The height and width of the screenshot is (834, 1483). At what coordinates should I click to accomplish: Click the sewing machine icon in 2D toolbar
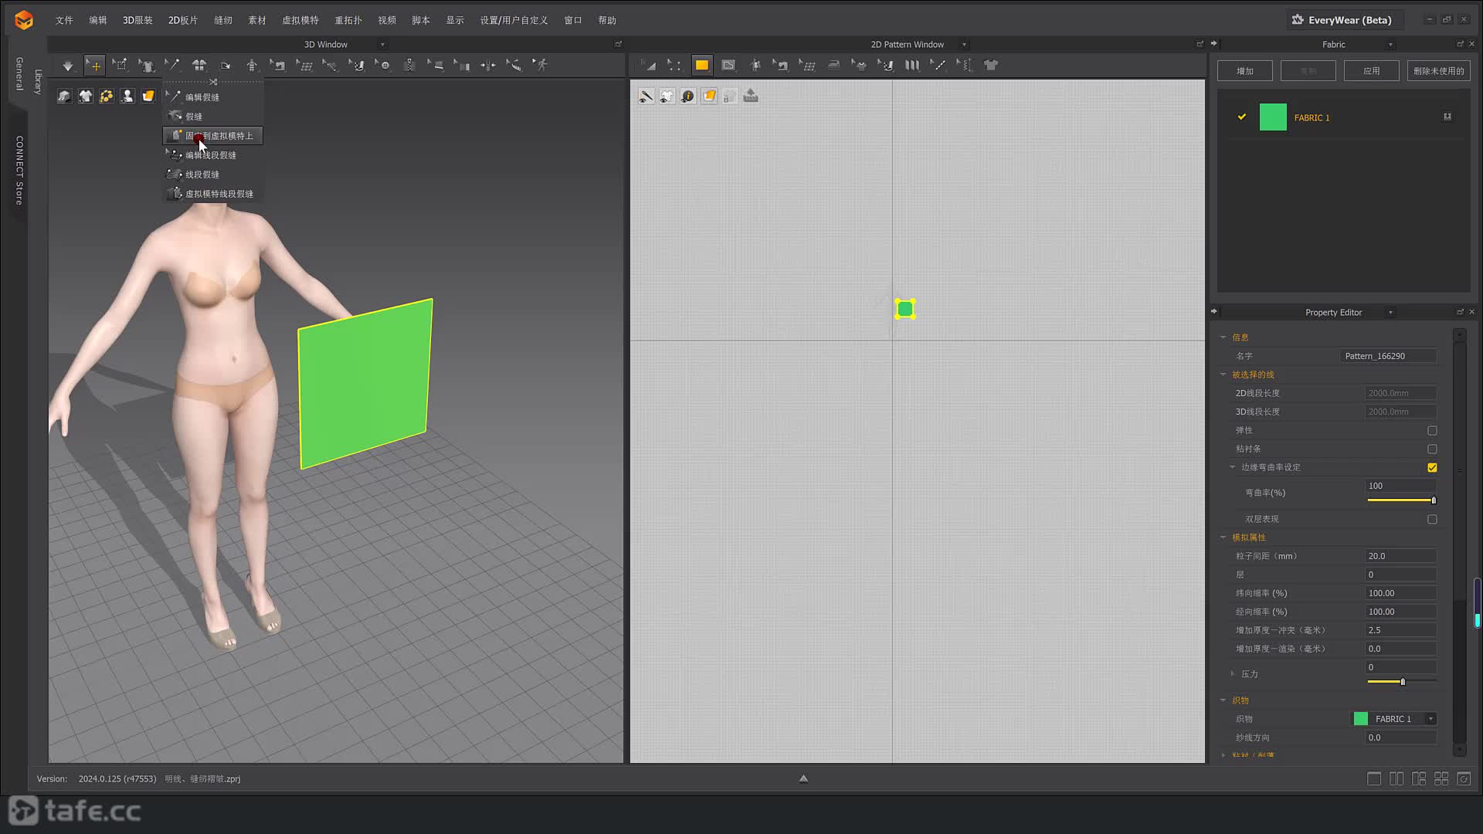coord(781,66)
